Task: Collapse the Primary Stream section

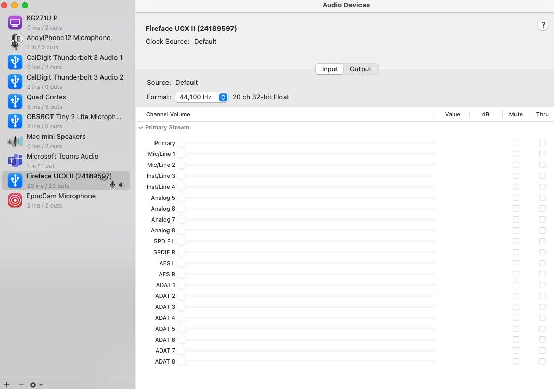Action: pyautogui.click(x=141, y=128)
